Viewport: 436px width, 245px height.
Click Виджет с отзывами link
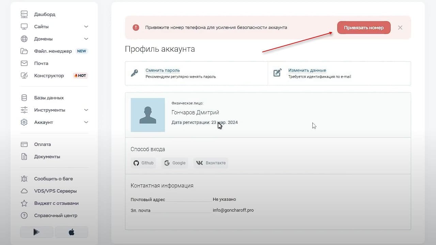[56, 203]
